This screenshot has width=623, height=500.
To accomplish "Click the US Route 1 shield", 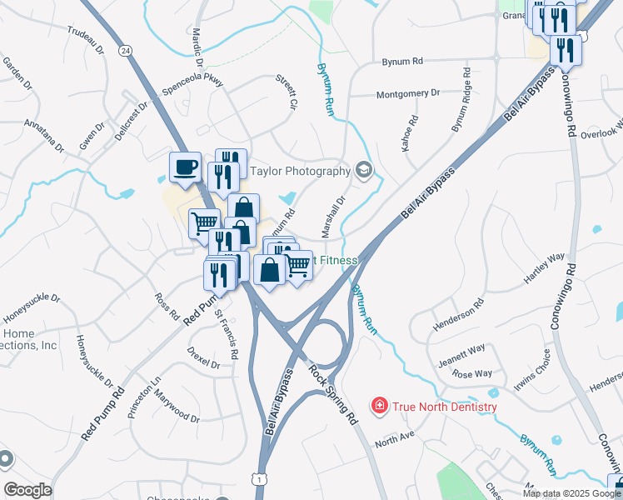I will (258, 478).
